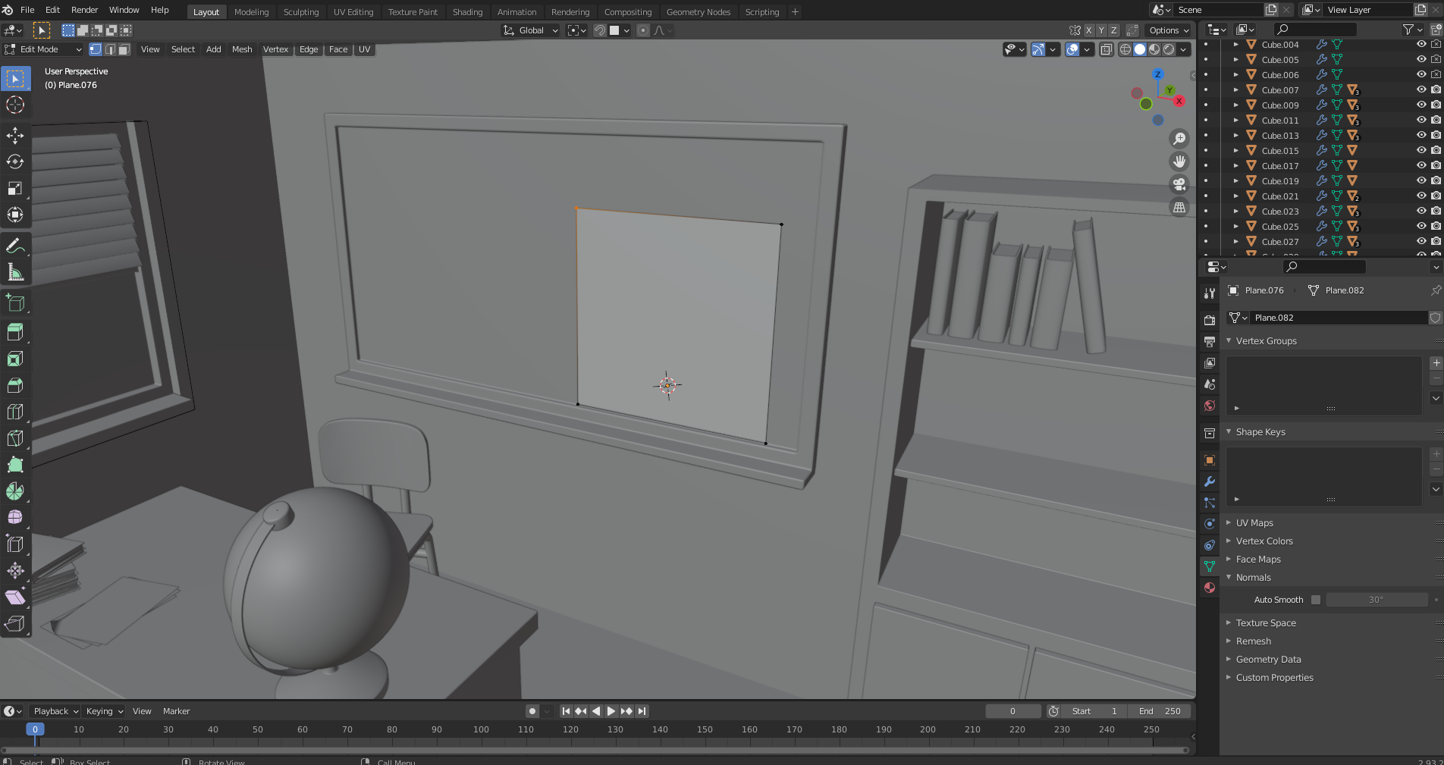Select the Knife tool
The width and height of the screenshot is (1444, 765).
15,438
